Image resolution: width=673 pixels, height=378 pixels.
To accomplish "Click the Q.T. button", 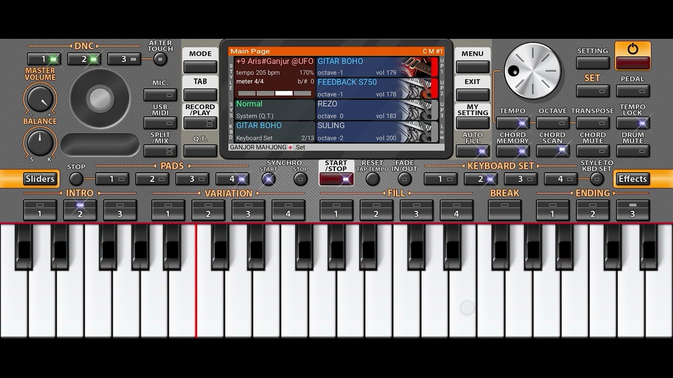I will pos(200,151).
